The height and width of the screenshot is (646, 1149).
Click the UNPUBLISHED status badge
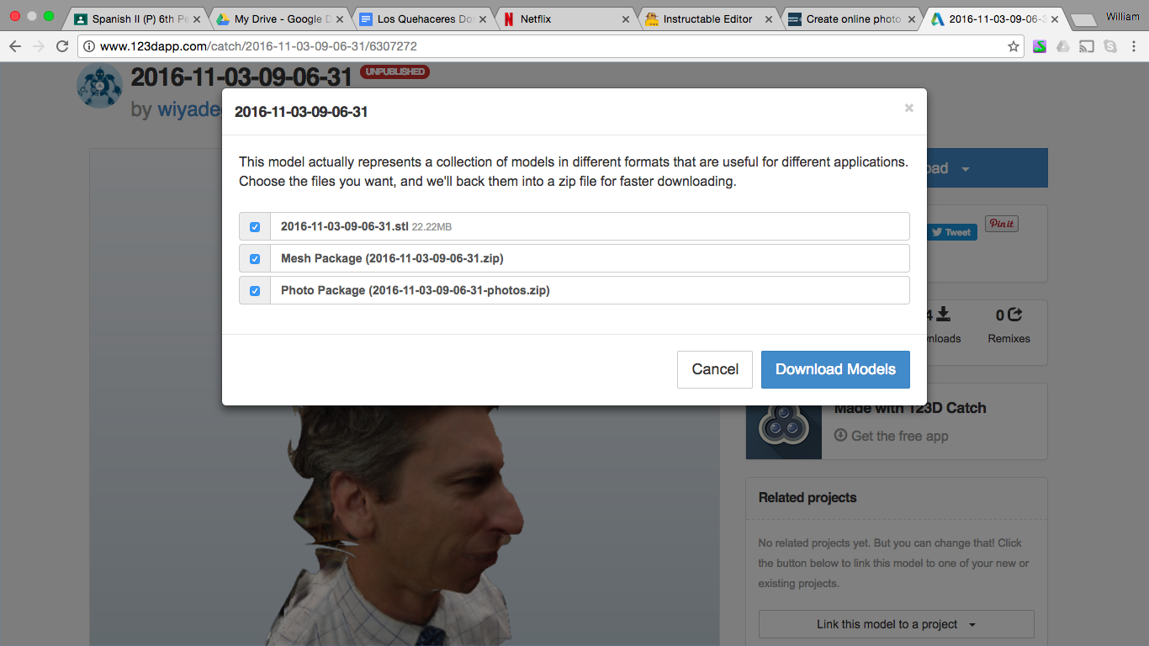click(x=394, y=72)
